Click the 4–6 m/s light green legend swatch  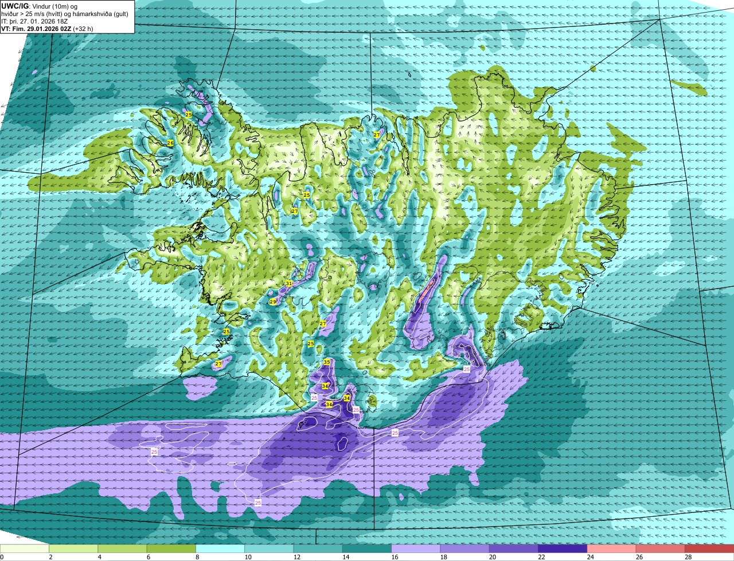point(122,548)
